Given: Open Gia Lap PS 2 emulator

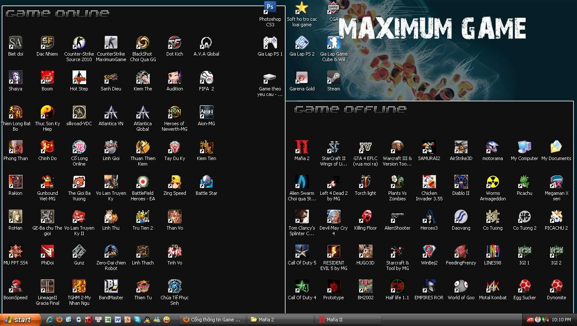Looking at the screenshot, I should click(302, 42).
